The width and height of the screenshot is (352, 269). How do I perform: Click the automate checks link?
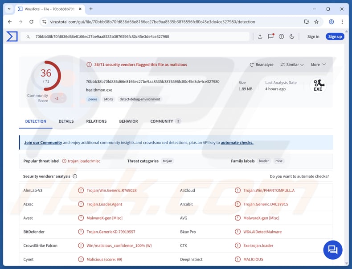click(237, 143)
